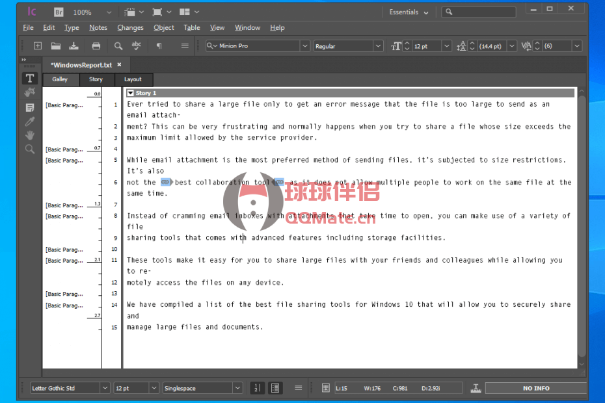Viewport: 605px width, 403px height.
Task: Select the Type tool
Action: click(x=30, y=79)
